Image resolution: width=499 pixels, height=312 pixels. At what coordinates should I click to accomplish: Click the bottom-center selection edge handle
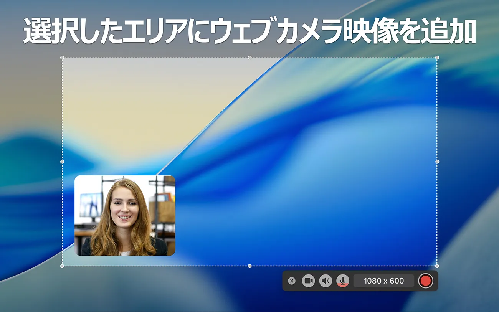pyautogui.click(x=249, y=266)
